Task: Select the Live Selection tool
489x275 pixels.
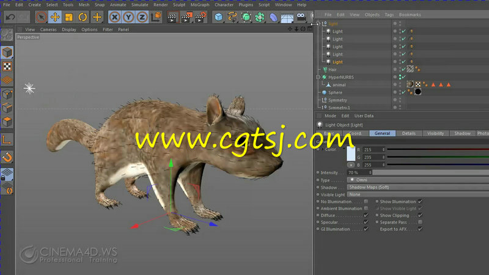Action: coord(41,17)
